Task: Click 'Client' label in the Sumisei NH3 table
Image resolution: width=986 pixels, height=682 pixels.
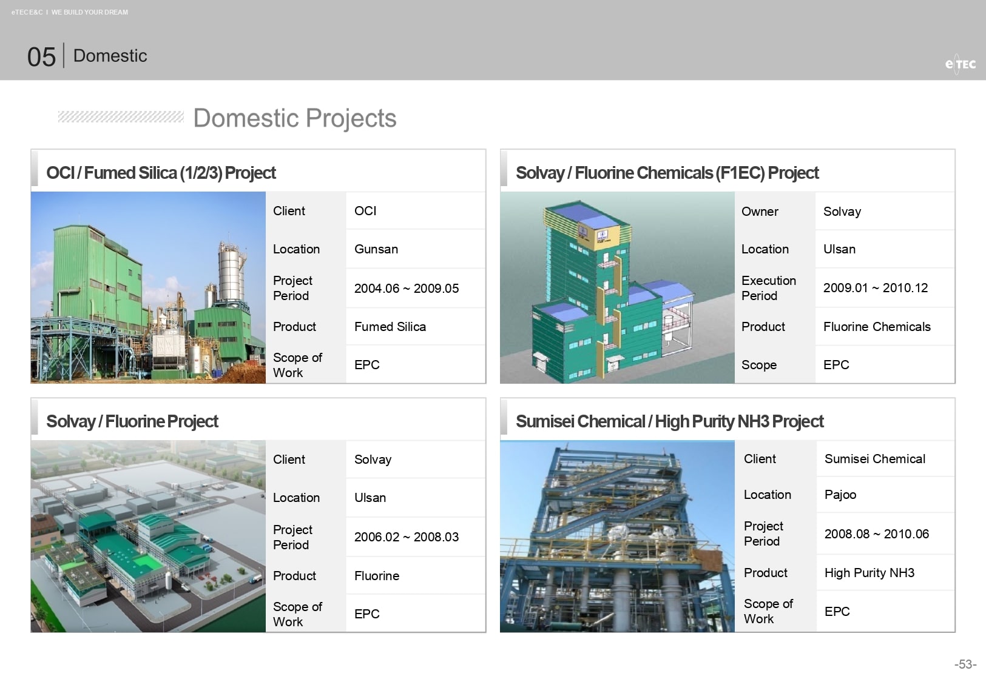Action: (x=760, y=459)
